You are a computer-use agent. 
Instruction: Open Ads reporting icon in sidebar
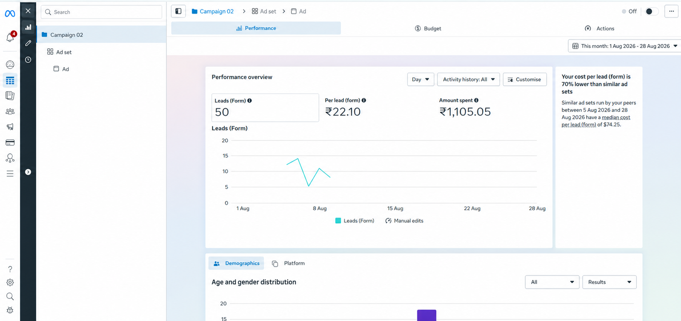point(10,96)
